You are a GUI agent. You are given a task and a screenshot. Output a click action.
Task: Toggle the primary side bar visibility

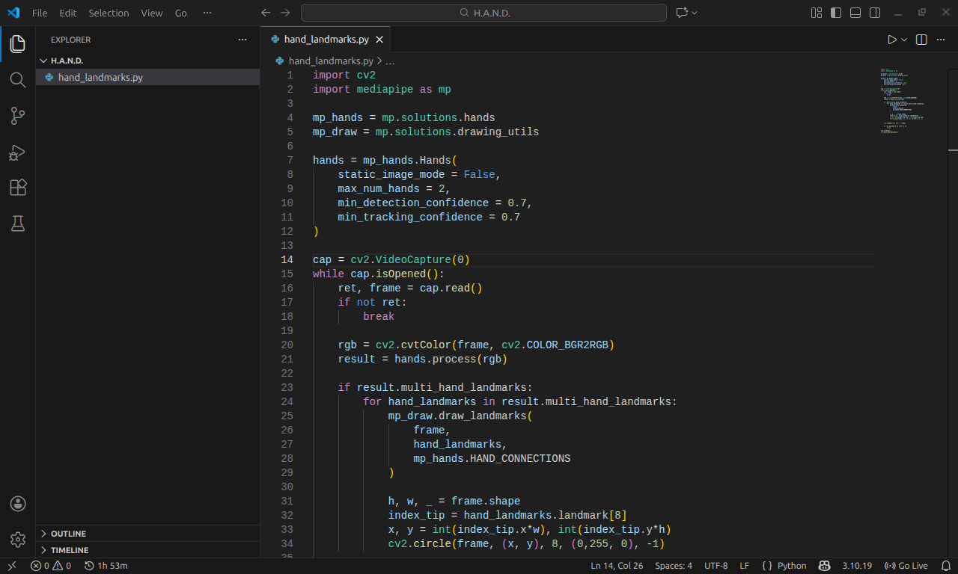[x=836, y=13]
